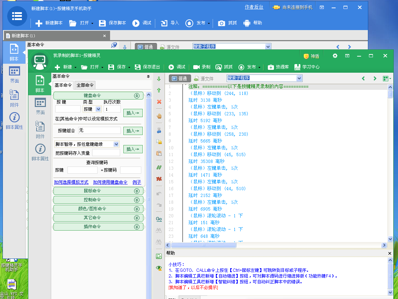This screenshot has height=299, width=398.
Task: Click the copy icon in vertical toolbar
Action: [x=159, y=142]
